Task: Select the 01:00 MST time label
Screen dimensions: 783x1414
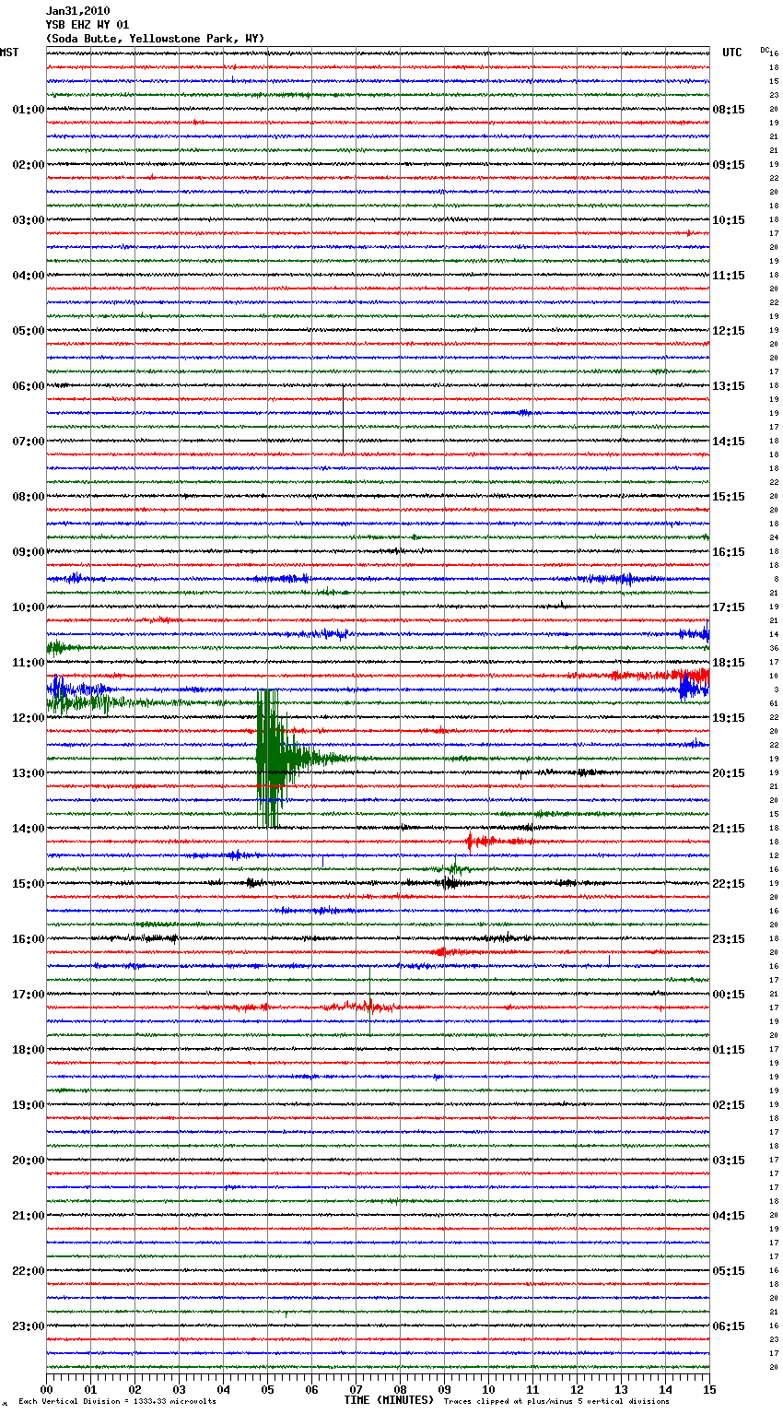Action: [x=29, y=110]
